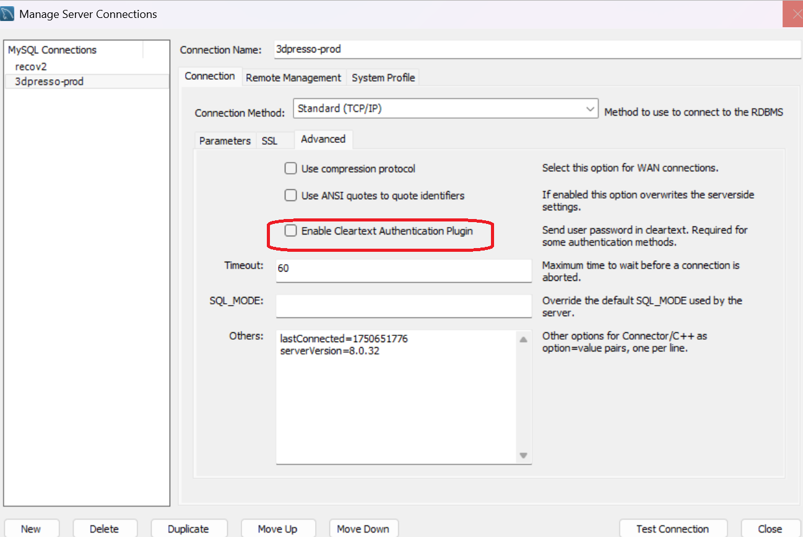
Task: Click the Duplicate button
Action: tap(188, 528)
